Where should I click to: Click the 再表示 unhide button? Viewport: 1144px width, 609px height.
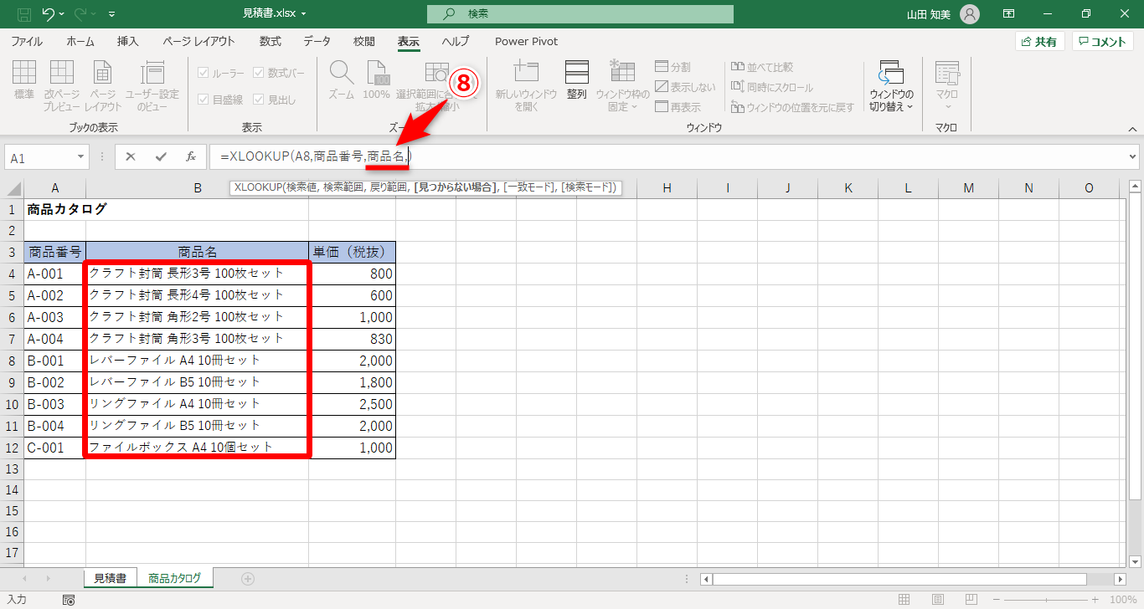pyautogui.click(x=678, y=107)
